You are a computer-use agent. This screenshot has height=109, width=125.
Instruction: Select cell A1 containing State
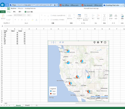pyautogui.click(x=7, y=31)
